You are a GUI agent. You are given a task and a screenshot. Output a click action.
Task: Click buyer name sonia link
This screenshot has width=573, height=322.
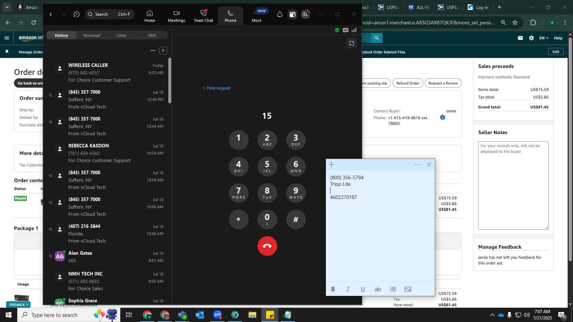(x=451, y=111)
